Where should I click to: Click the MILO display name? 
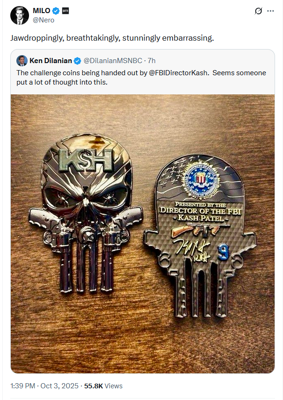tap(41, 11)
